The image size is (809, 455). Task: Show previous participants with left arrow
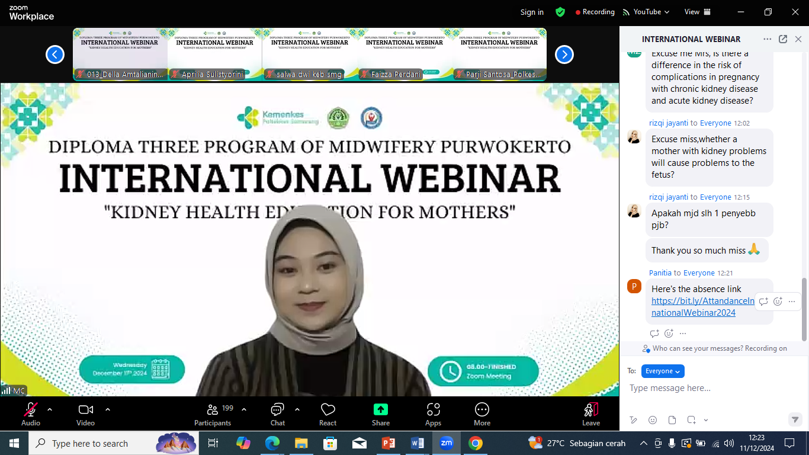[55, 55]
